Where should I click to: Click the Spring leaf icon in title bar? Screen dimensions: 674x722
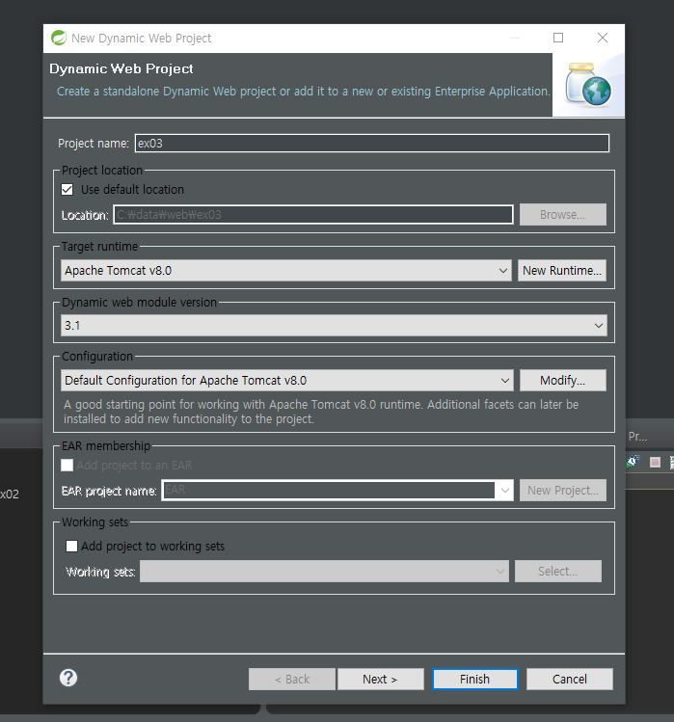59,38
